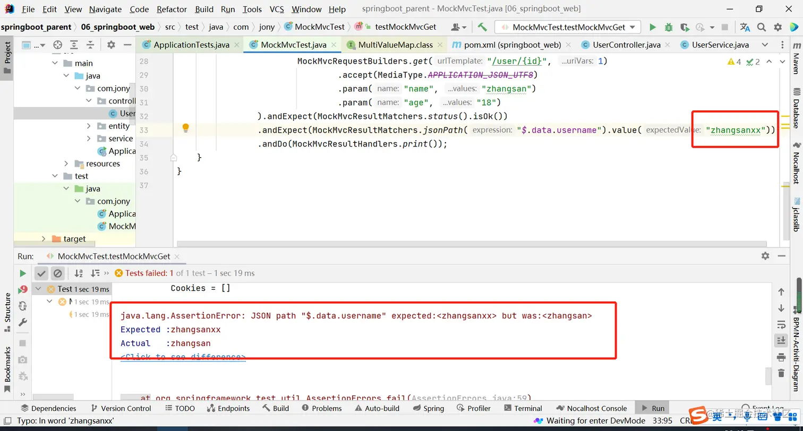Open Project panel options gear
Image resolution: width=803 pixels, height=431 pixels.
coord(110,45)
